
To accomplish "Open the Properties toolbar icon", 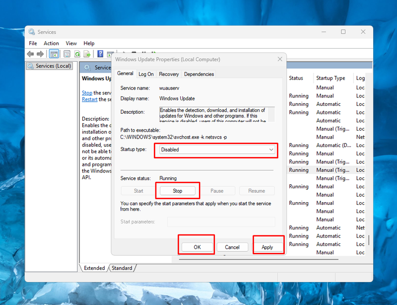I will [x=67, y=54].
